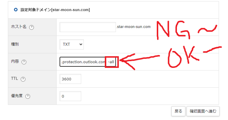Click the 確認画面へ進む button
Screen dimensions: 228x120
tap(204, 111)
